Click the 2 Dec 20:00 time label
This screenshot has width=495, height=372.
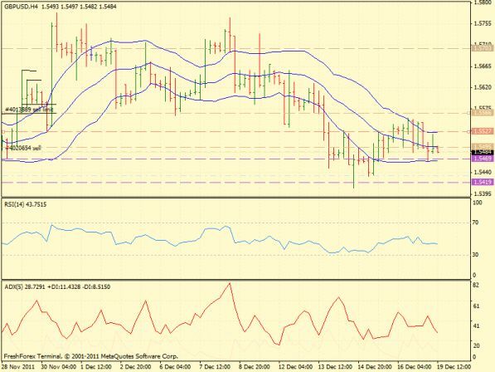point(136,367)
